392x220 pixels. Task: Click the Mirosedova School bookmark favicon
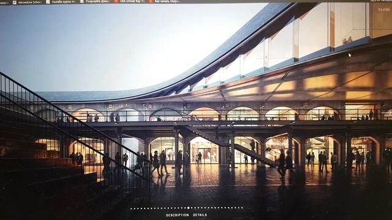15,2
